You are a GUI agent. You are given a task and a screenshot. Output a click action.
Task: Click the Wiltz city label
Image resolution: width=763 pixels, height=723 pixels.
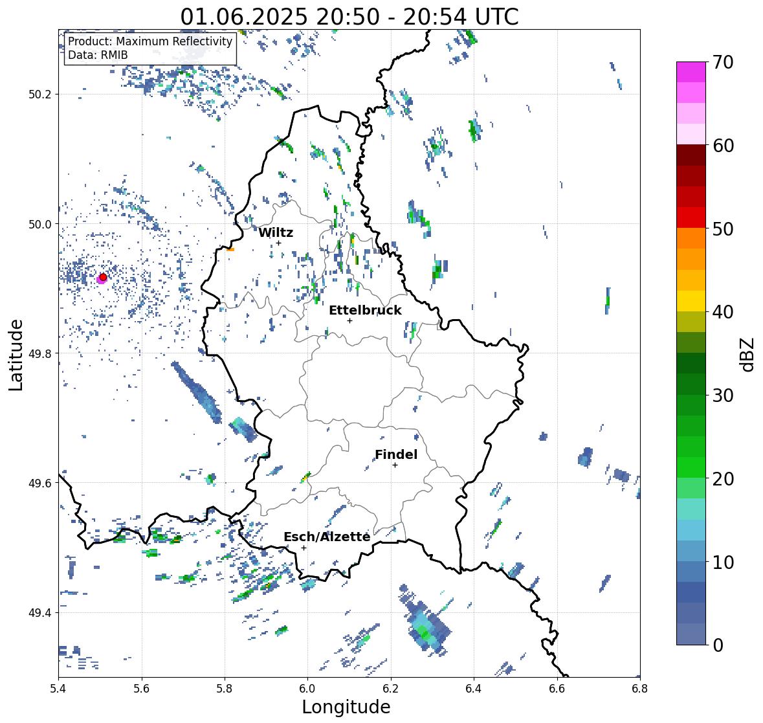click(x=276, y=232)
